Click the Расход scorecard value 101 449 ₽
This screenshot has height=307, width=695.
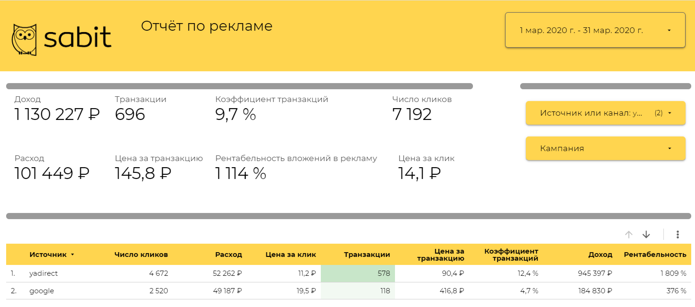[52, 173]
